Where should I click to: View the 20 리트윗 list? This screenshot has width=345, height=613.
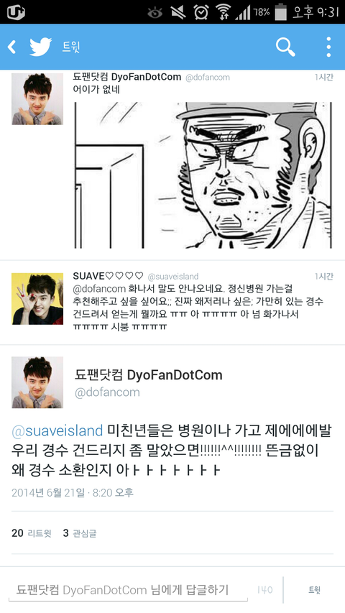pos(32,533)
